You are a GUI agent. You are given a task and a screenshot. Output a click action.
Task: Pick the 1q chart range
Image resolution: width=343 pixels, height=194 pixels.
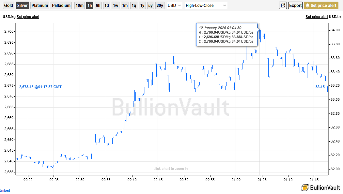point(134,6)
